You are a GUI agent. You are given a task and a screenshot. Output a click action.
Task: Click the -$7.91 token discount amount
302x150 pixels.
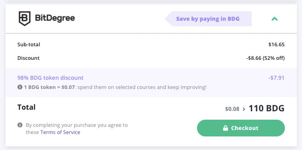[276, 78]
